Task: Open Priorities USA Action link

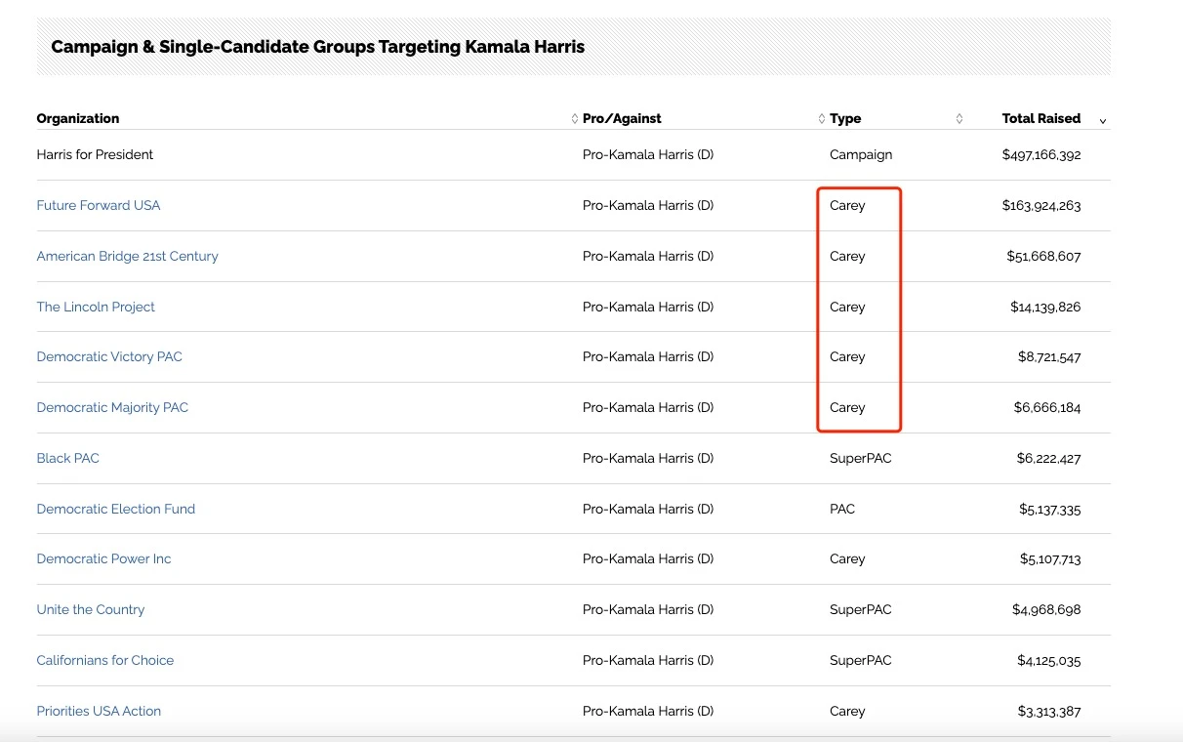Action: pos(99,712)
